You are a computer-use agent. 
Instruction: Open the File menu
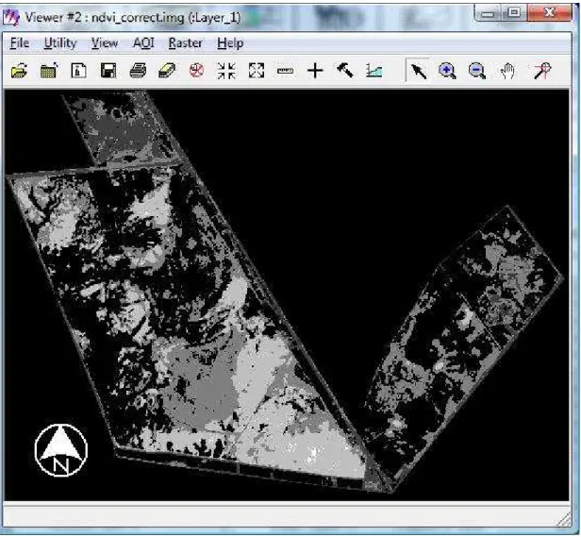tap(20, 43)
